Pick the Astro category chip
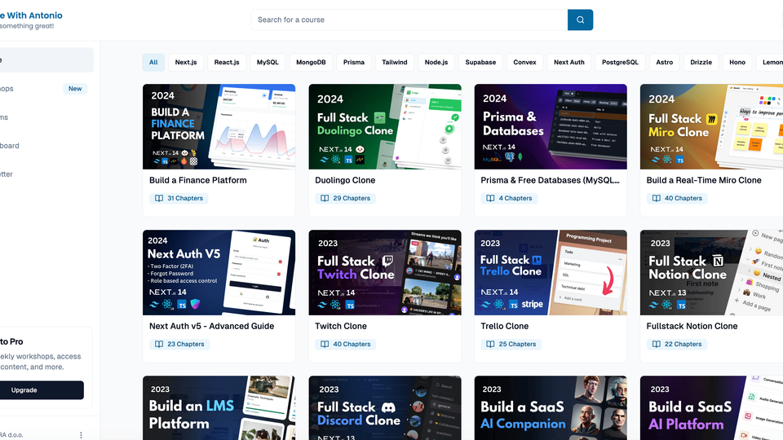783x440 pixels. [664, 63]
